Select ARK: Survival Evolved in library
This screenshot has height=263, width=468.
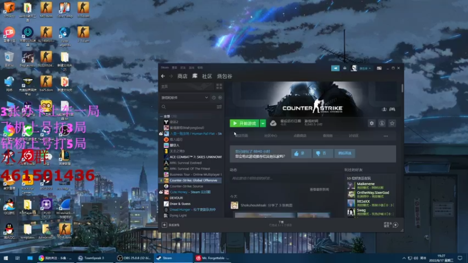pos(185,163)
